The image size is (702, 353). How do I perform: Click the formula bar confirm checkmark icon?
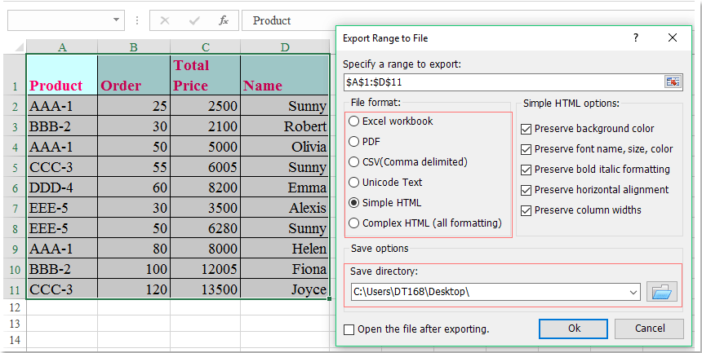pyautogui.click(x=194, y=20)
